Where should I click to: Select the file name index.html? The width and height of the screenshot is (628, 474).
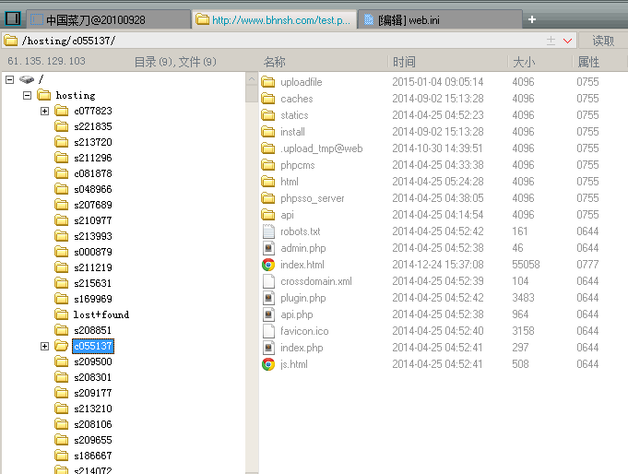pos(302,265)
